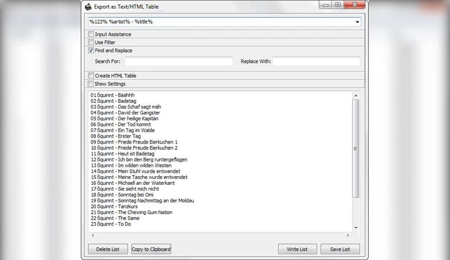
Task: Click the format string field with %artist% - %title%
Action: (x=224, y=22)
